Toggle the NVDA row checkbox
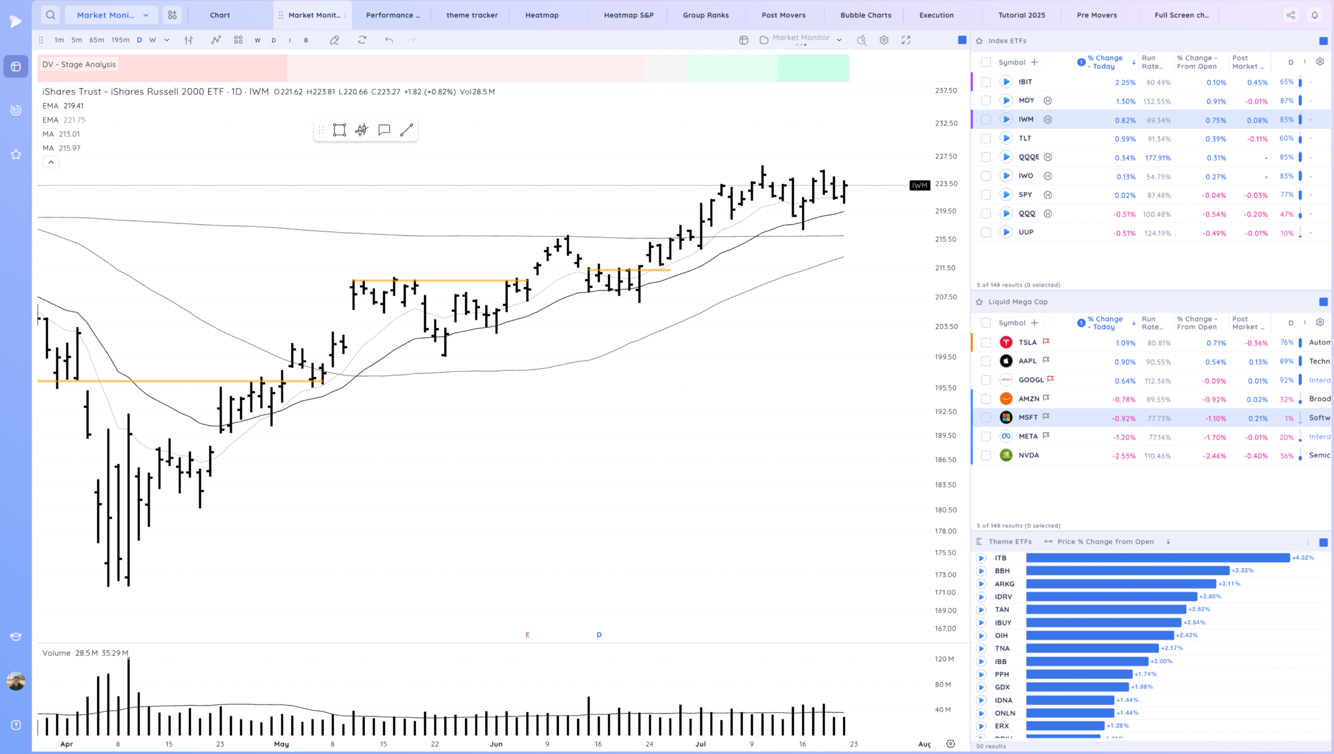 click(985, 455)
